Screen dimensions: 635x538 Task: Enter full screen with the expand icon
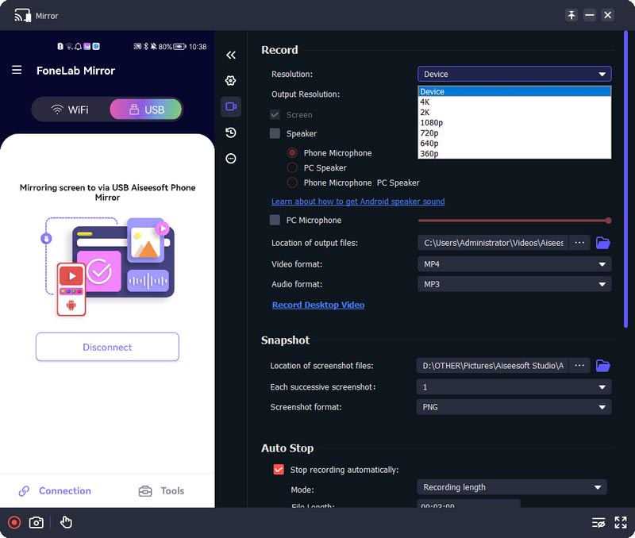click(621, 522)
